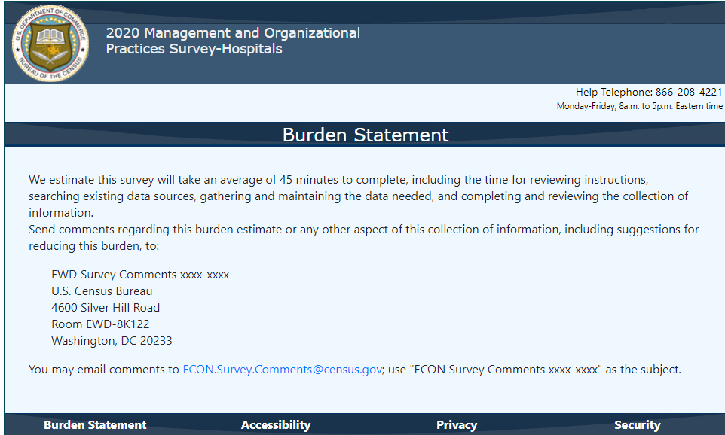Click the 'U.S. Census Bureau' address line
The height and width of the screenshot is (435, 725).
click(x=102, y=291)
